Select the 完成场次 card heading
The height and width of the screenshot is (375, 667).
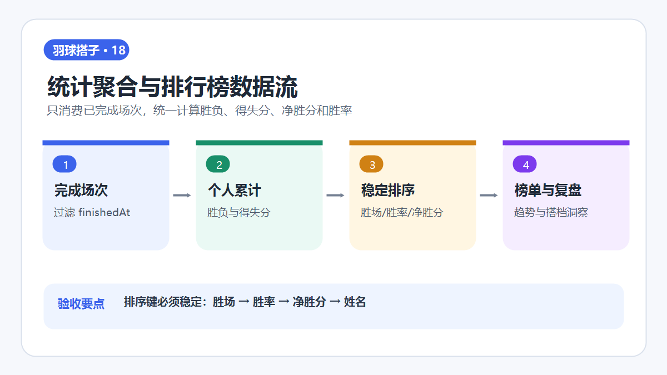pos(81,191)
